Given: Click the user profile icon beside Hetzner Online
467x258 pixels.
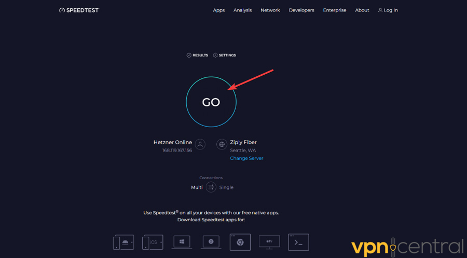Looking at the screenshot, I should pyautogui.click(x=200, y=144).
